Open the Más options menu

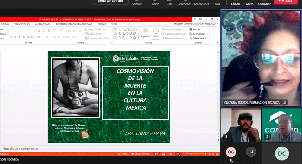pyautogui.click(x=217, y=2)
